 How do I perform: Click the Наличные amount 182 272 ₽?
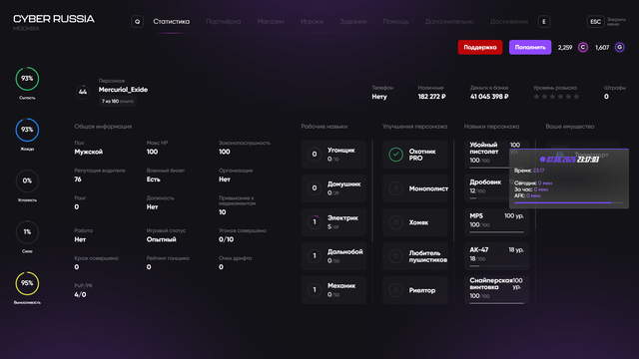tap(431, 97)
